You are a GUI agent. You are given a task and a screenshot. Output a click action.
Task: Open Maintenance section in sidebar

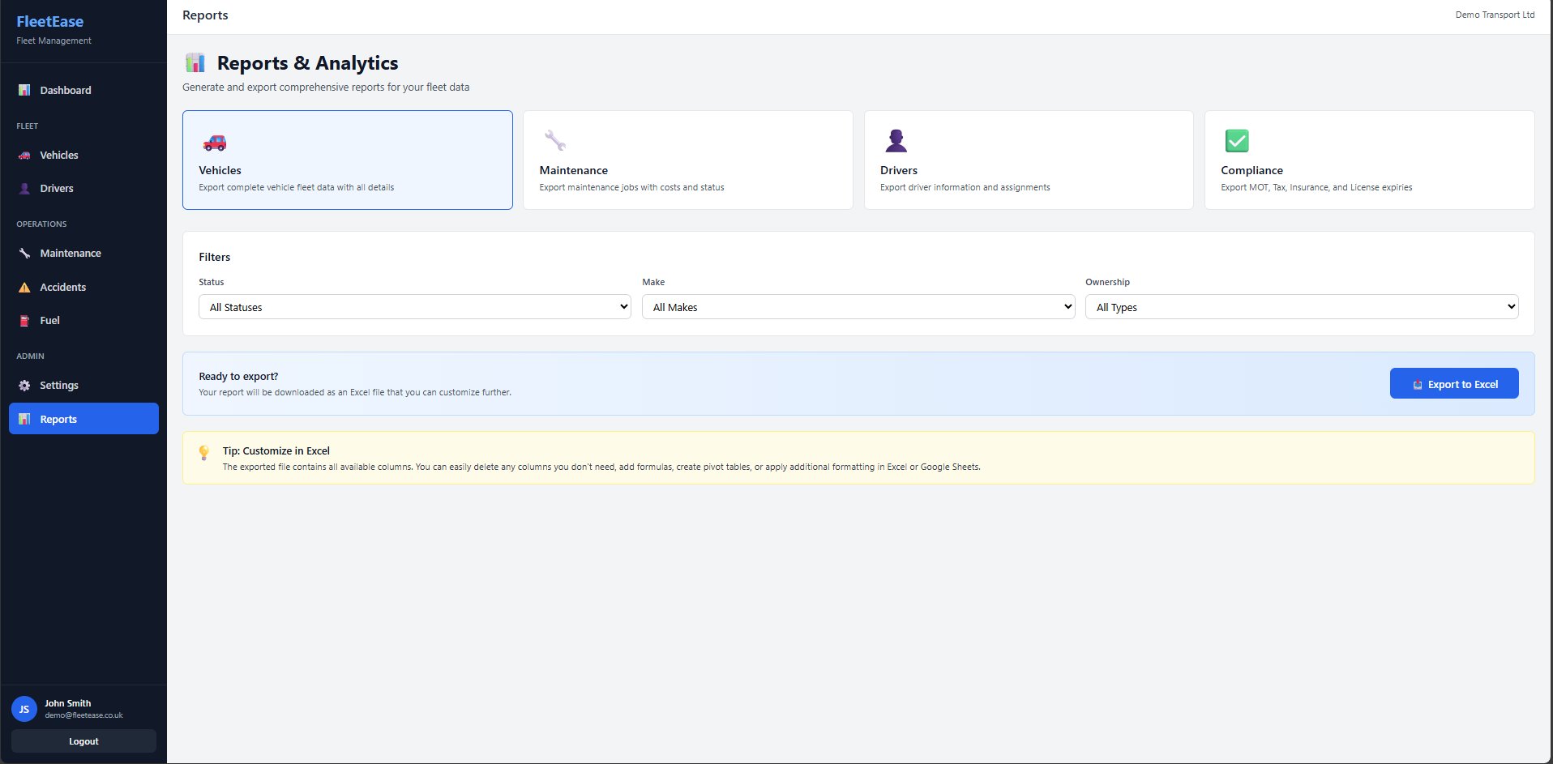[71, 253]
